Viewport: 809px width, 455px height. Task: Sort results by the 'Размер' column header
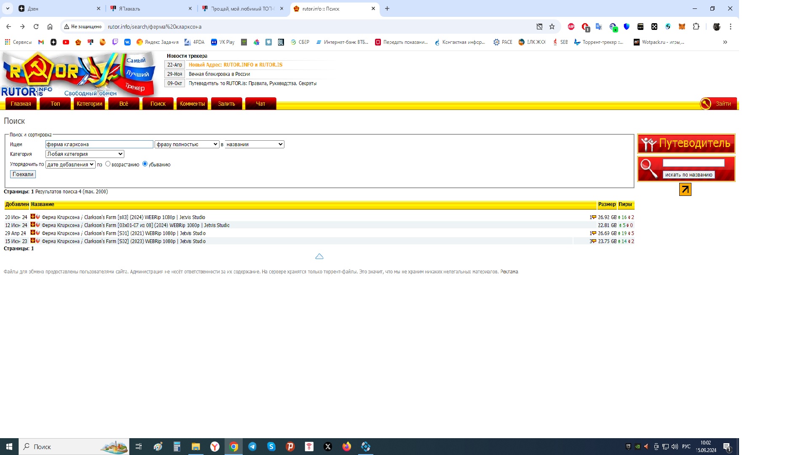click(x=607, y=204)
